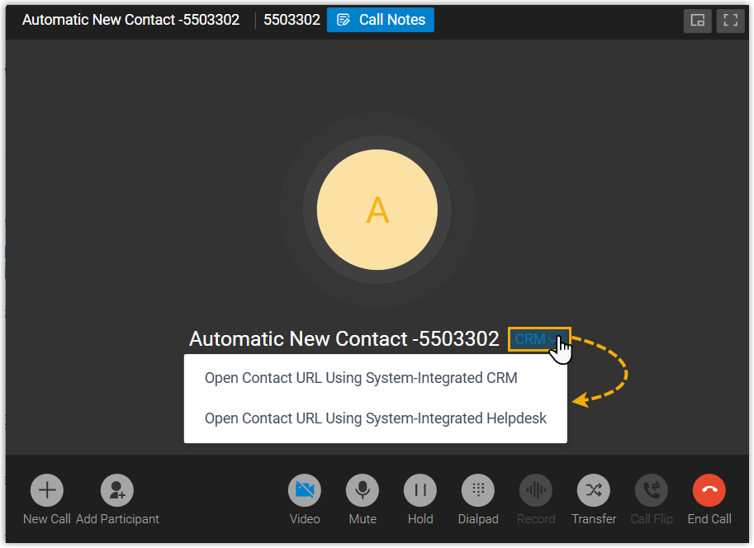Transfer the call
The height and width of the screenshot is (548, 754).
pos(594,490)
